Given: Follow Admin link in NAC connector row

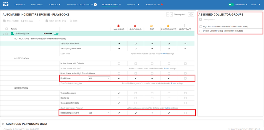Looking at the screenshot, I should click(166, 68).
